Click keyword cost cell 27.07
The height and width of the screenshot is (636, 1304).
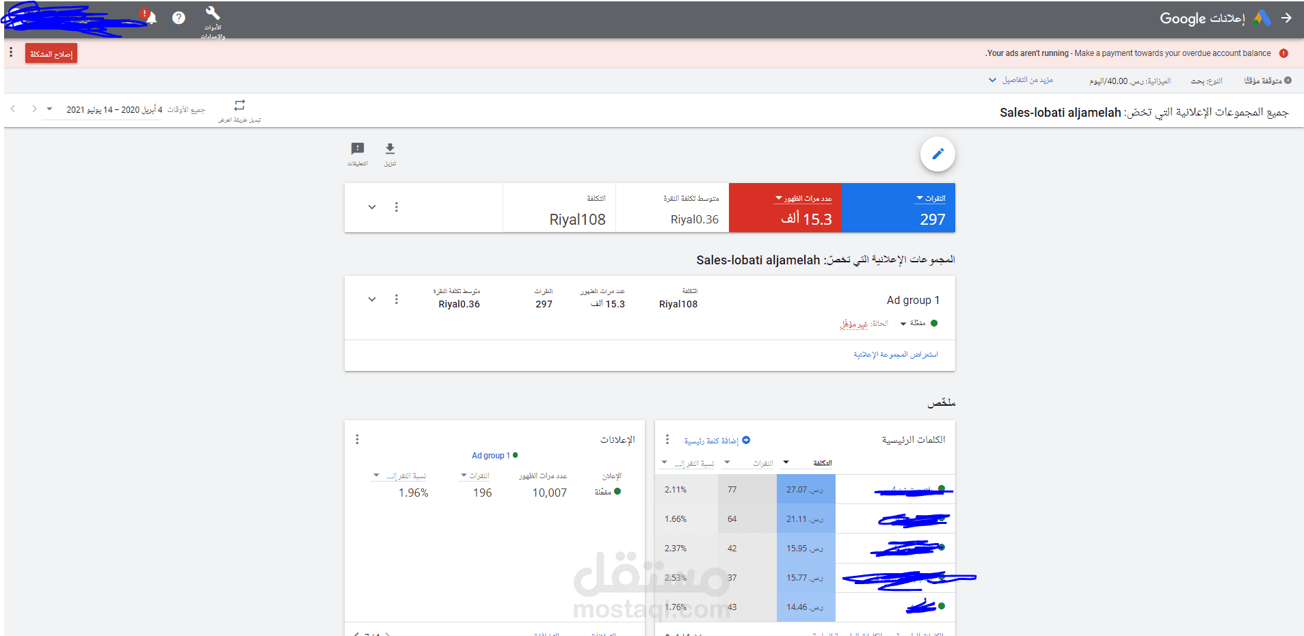tap(806, 490)
